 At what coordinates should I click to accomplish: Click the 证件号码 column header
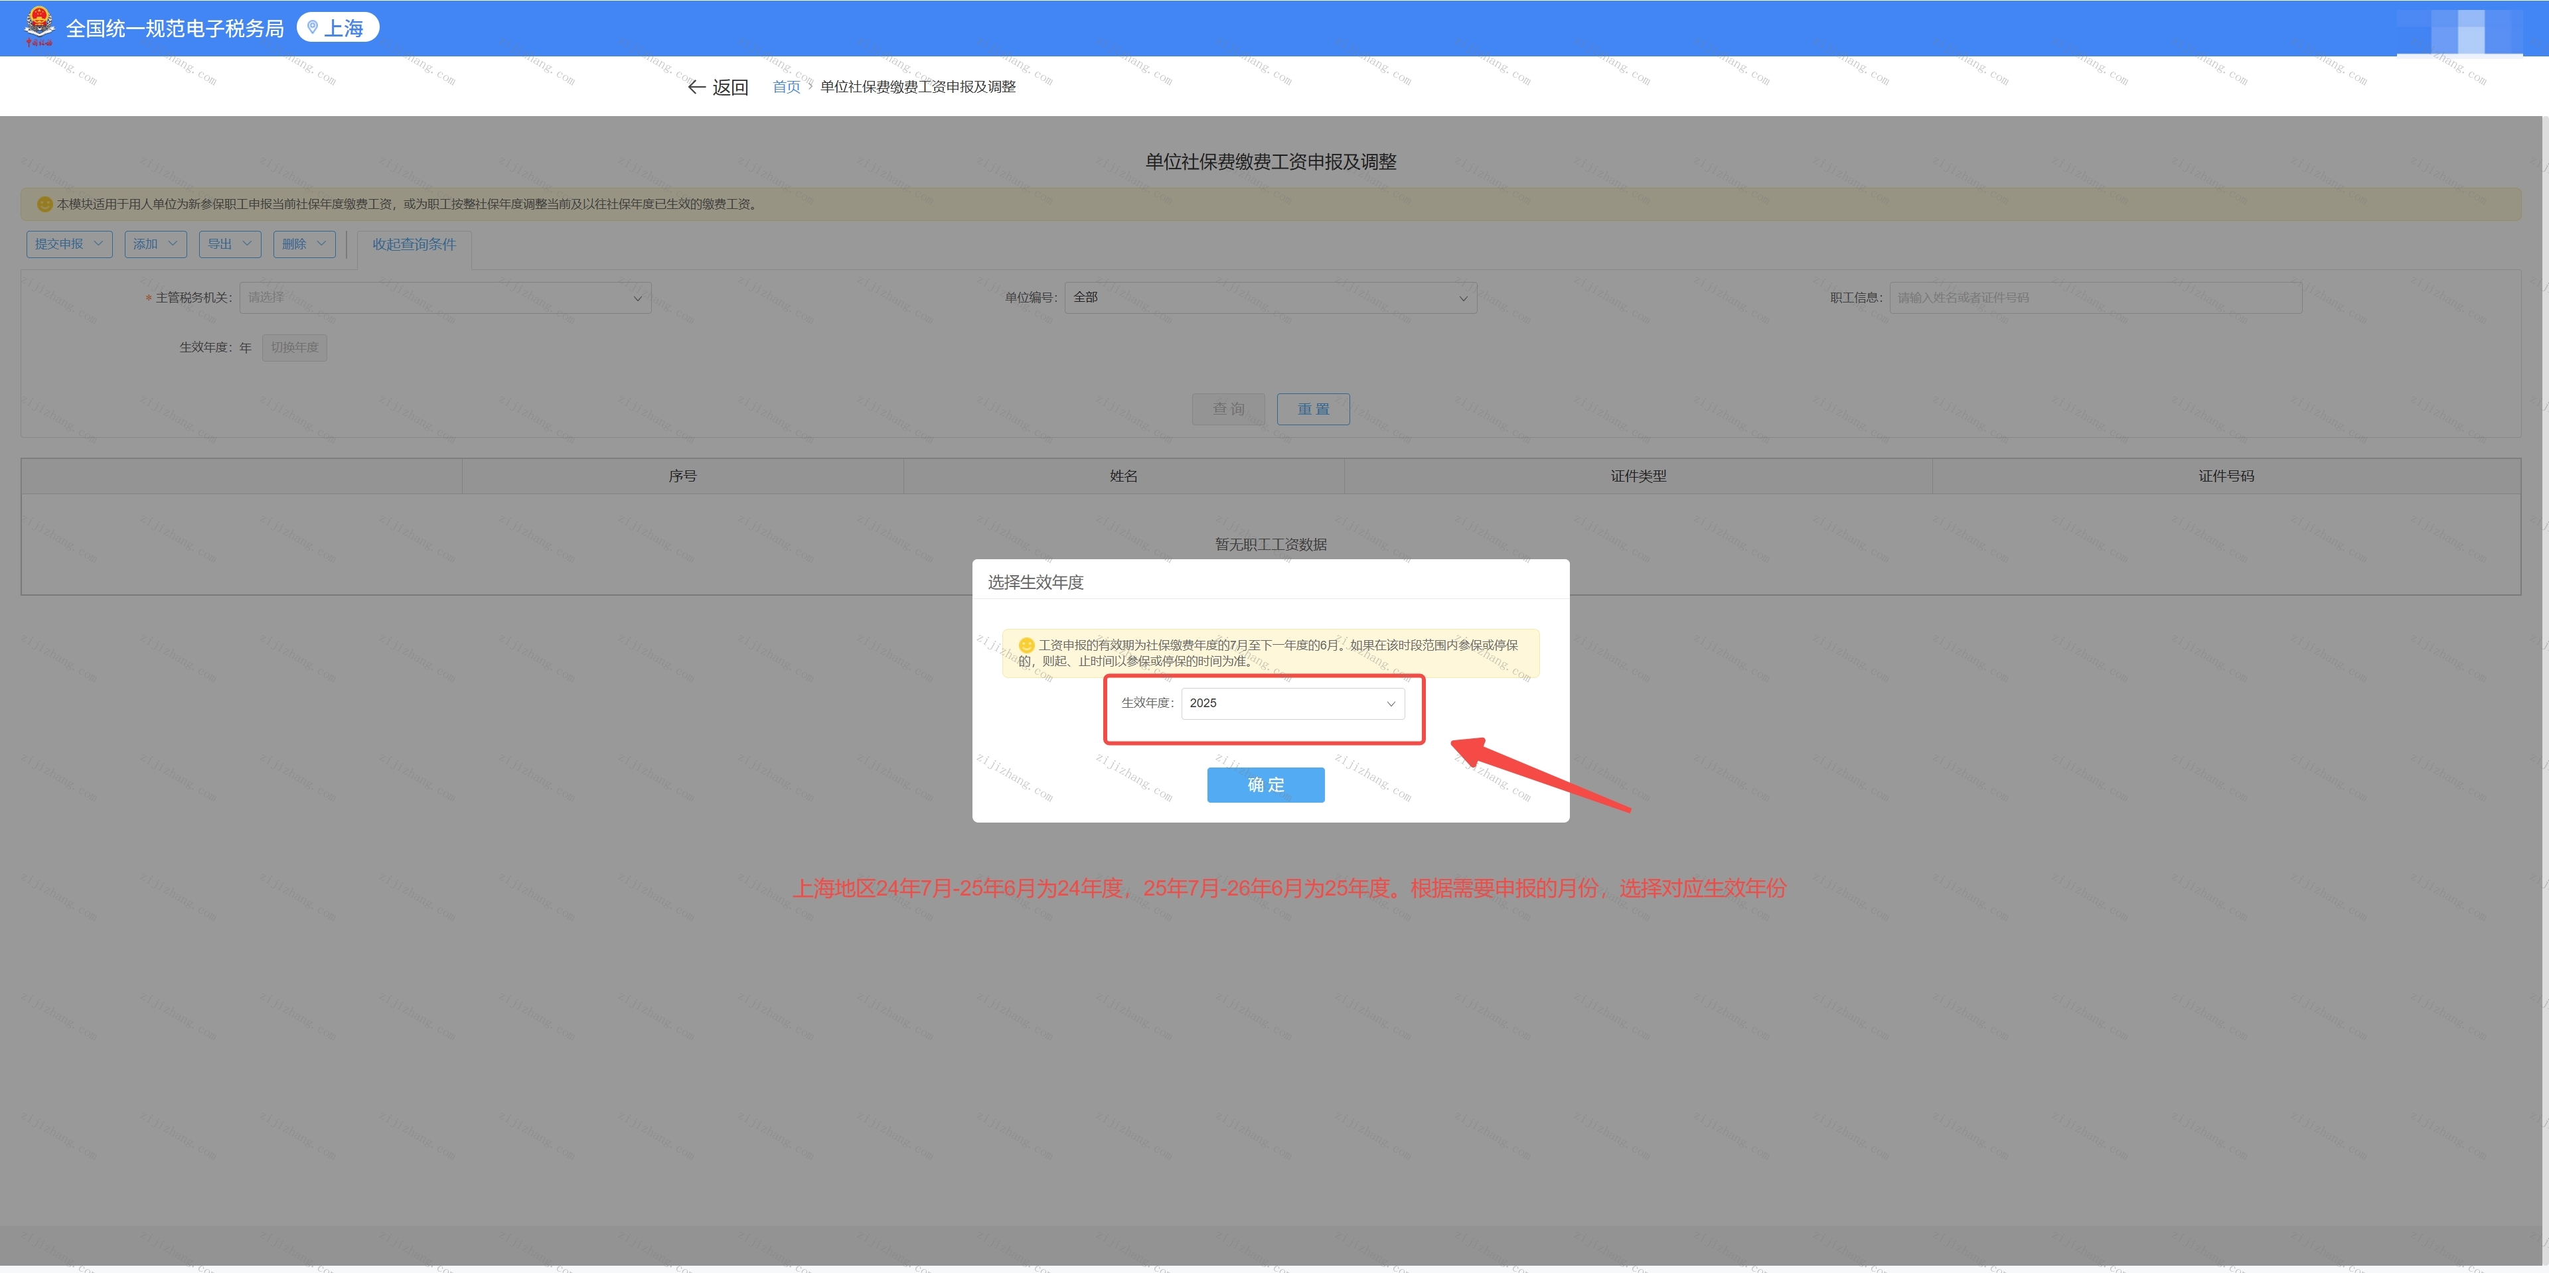tap(2226, 477)
